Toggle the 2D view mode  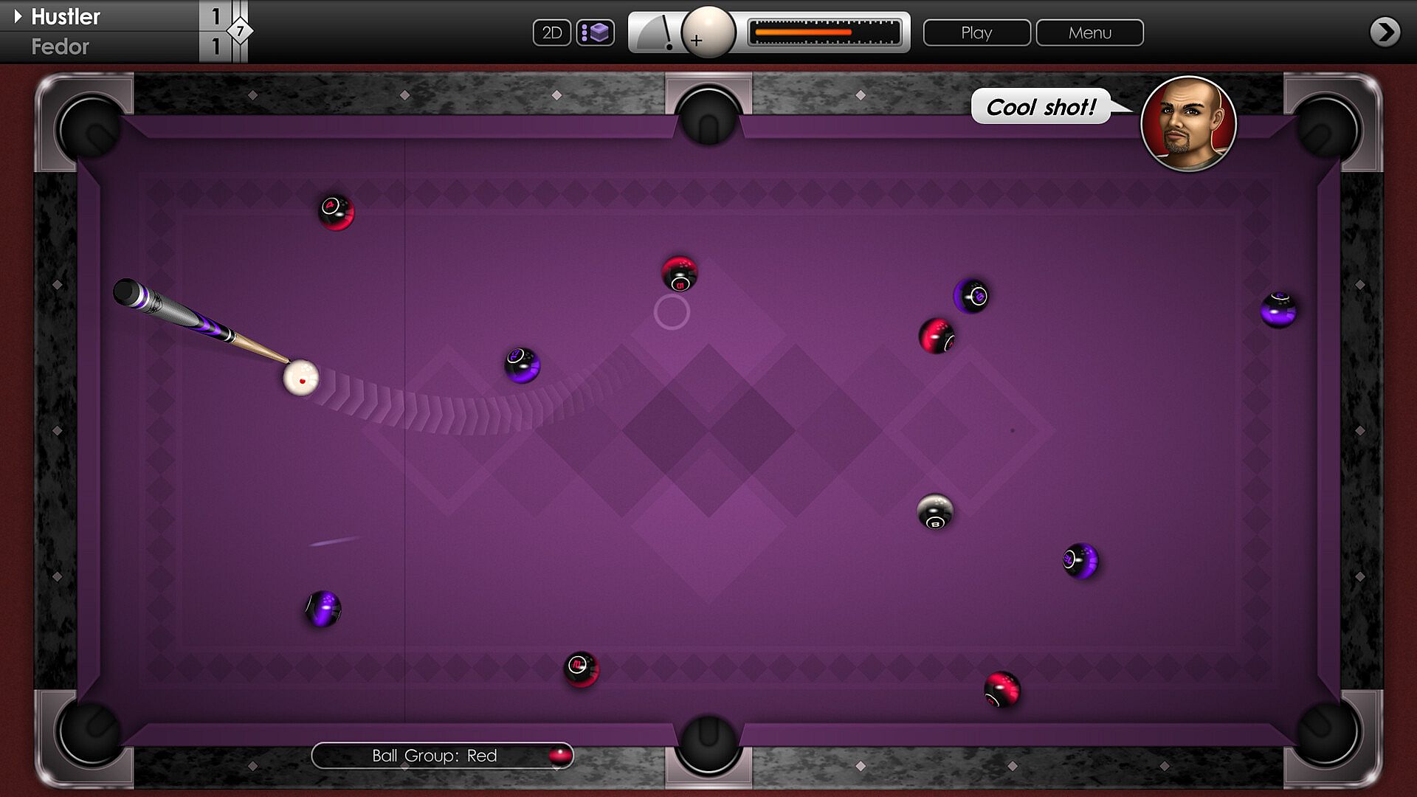[551, 32]
